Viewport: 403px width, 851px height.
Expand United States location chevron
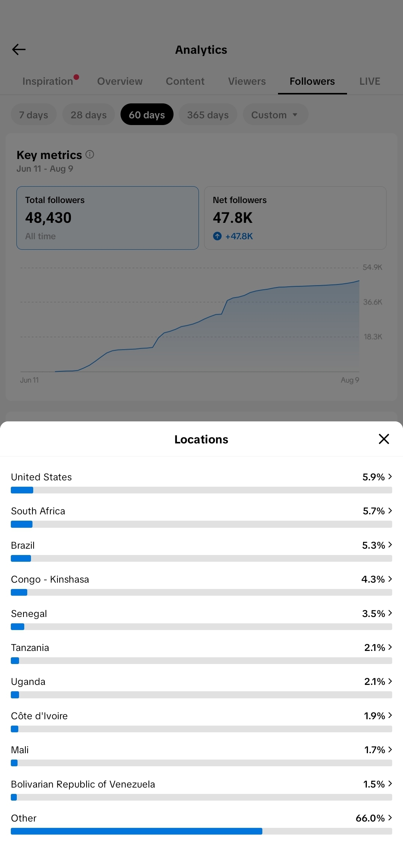(390, 477)
